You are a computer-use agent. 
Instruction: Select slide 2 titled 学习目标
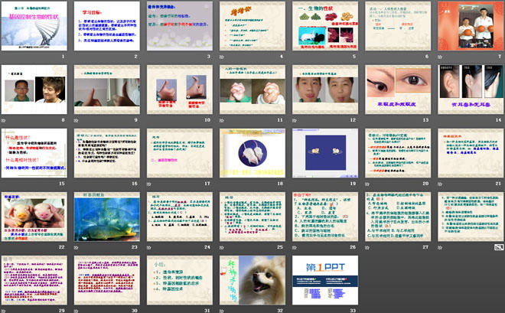(107, 28)
